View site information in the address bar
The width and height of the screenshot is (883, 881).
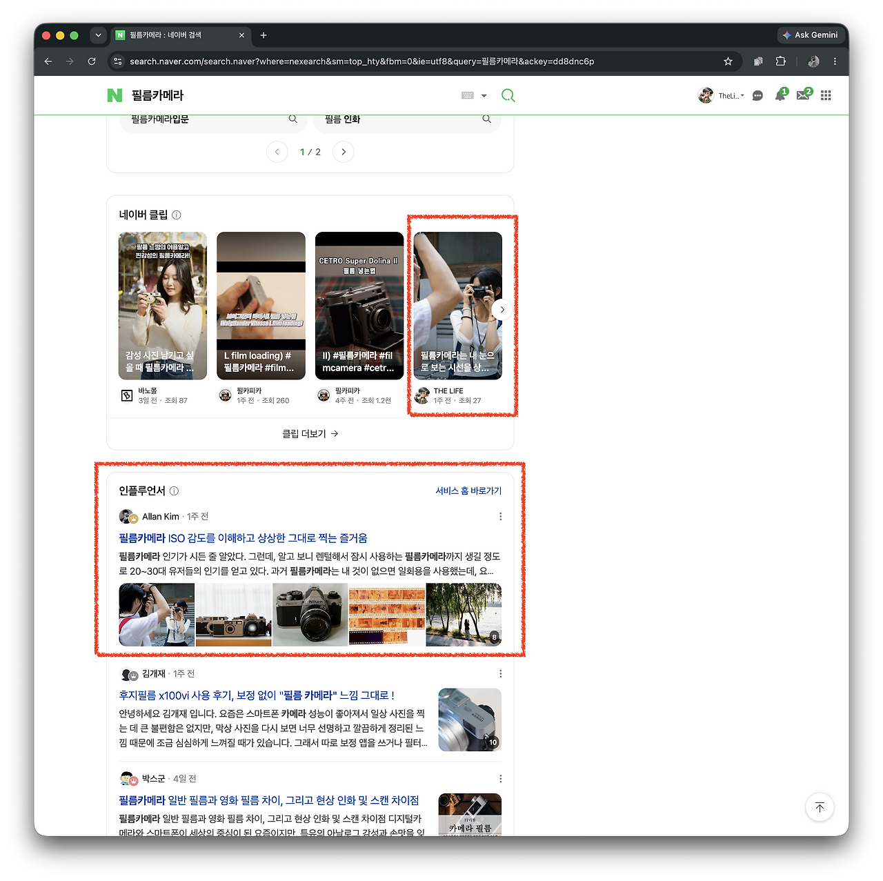[x=117, y=61]
